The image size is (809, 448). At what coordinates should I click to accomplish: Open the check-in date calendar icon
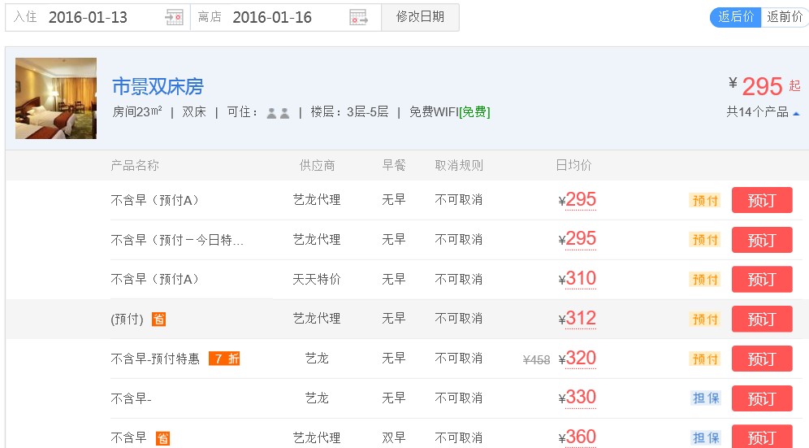click(174, 17)
